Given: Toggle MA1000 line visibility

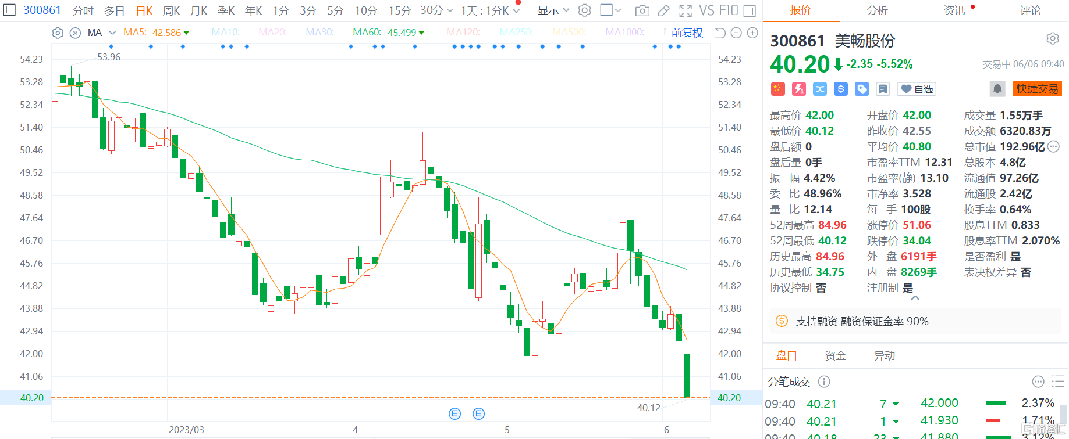Looking at the screenshot, I should 624,33.
